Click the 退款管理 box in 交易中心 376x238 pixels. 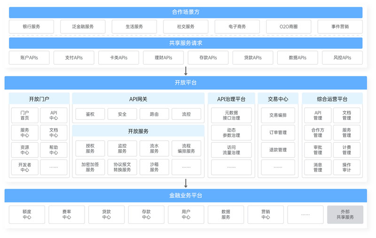[278, 150]
